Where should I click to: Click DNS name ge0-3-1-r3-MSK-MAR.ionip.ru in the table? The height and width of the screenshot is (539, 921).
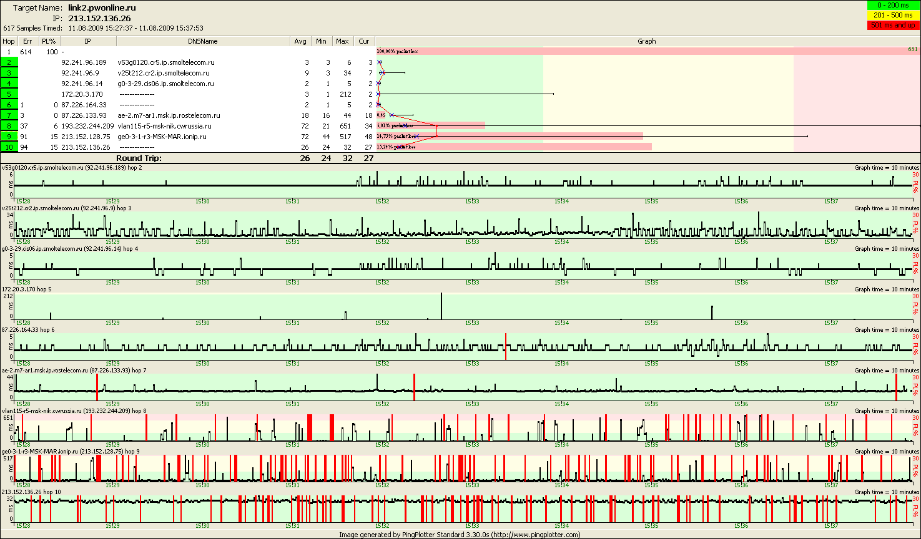(162, 137)
